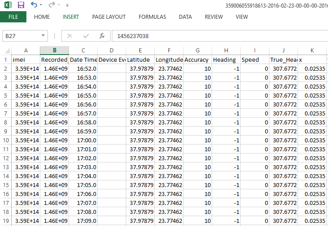Viewport: 328px width, 226px height.
Task: Open the redo history dropdown arrow
Action: (59, 4)
